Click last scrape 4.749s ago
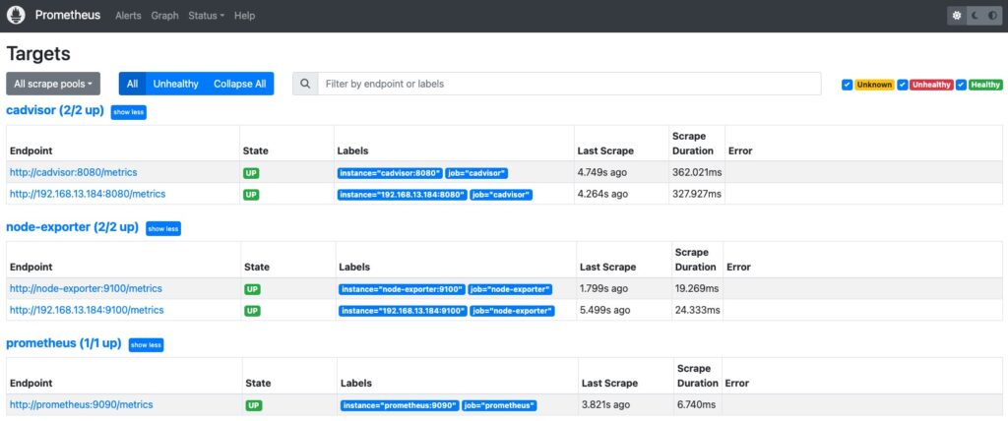Screen dimensions: 1008x421 [602, 172]
